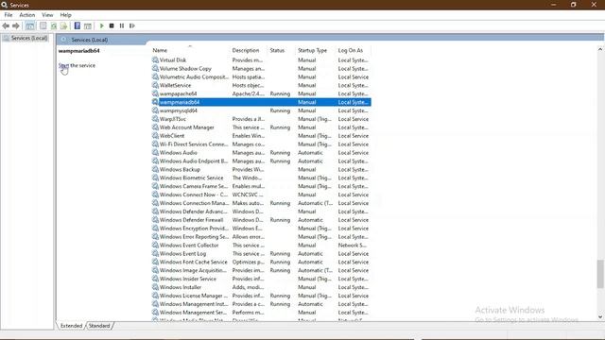Switch to the Extended tab
The image size is (605, 340).
(x=72, y=326)
